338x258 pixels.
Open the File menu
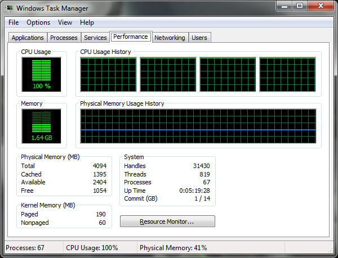click(14, 22)
